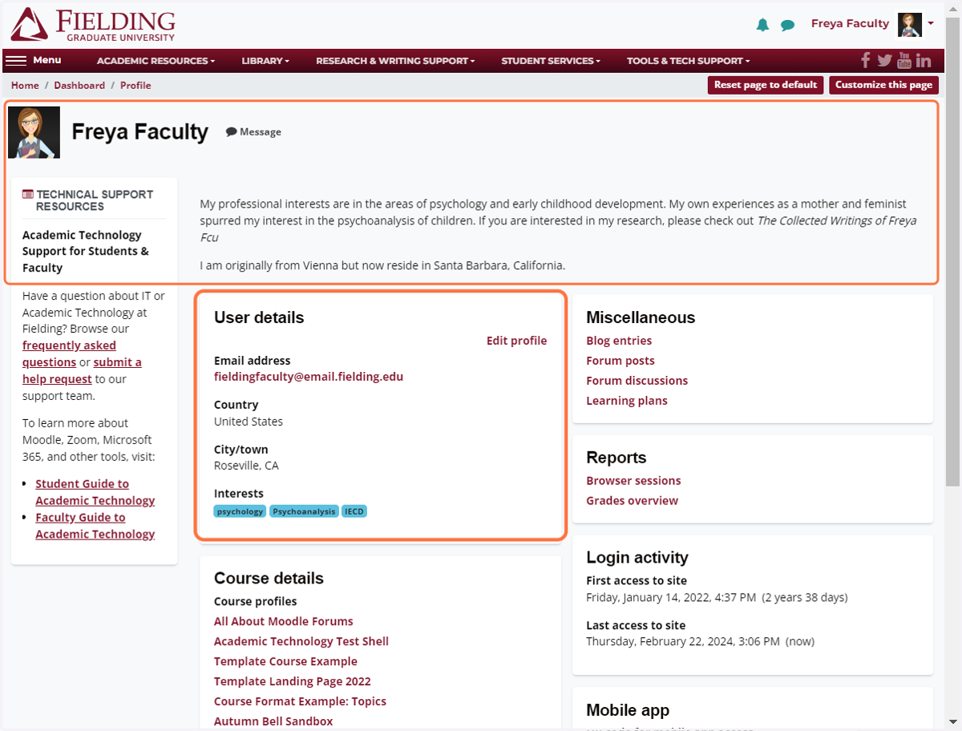Open Forum posts link

click(x=620, y=361)
